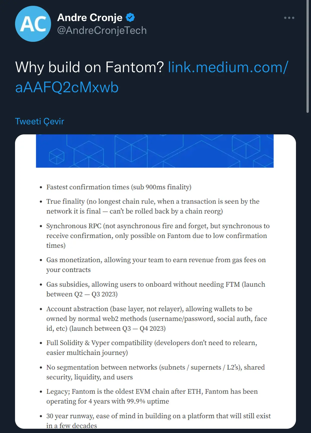Click the aAAFQ2cMxwb link continuation

click(x=67, y=87)
